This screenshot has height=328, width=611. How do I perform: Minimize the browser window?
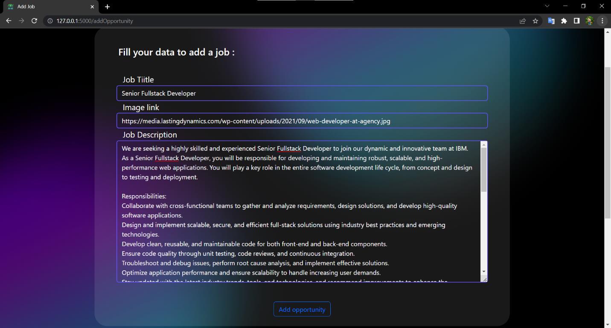[x=565, y=6]
